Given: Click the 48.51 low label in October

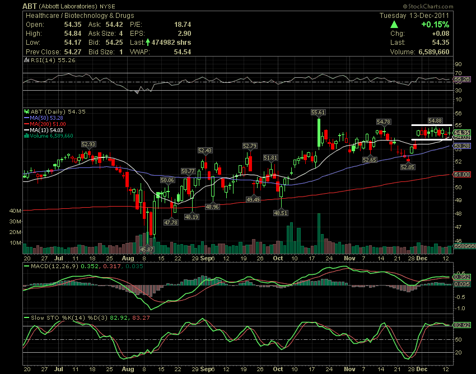Looking at the screenshot, I should pyautogui.click(x=281, y=213).
